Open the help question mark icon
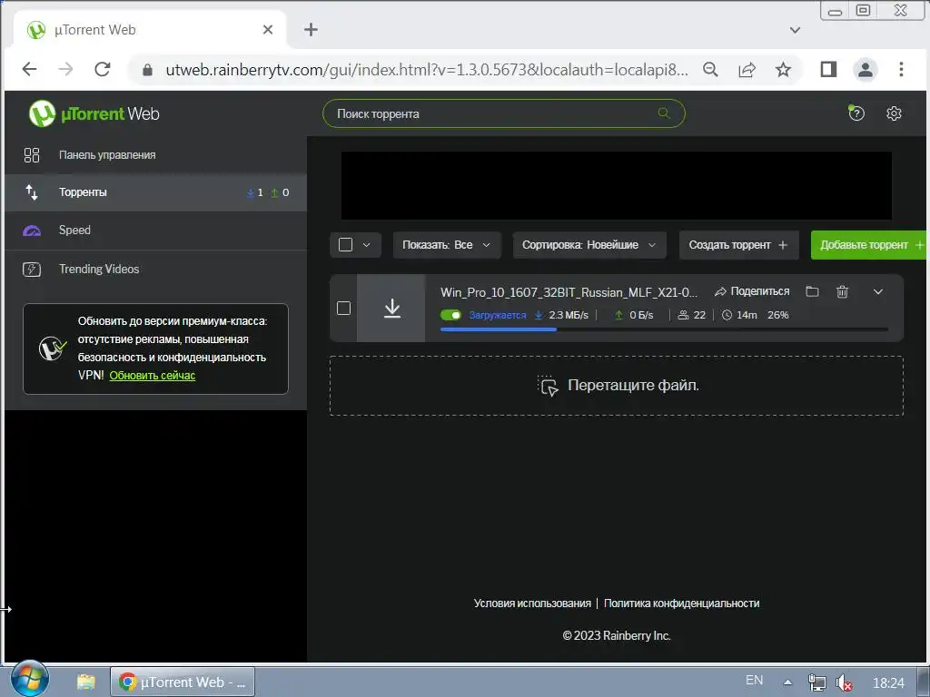This screenshot has height=697, width=930. [856, 113]
